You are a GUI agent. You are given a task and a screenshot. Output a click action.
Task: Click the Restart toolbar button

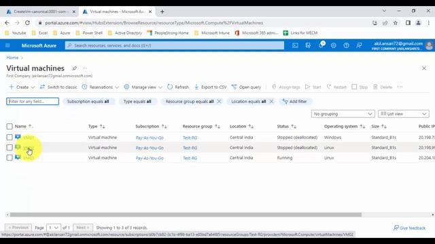coord(336,87)
